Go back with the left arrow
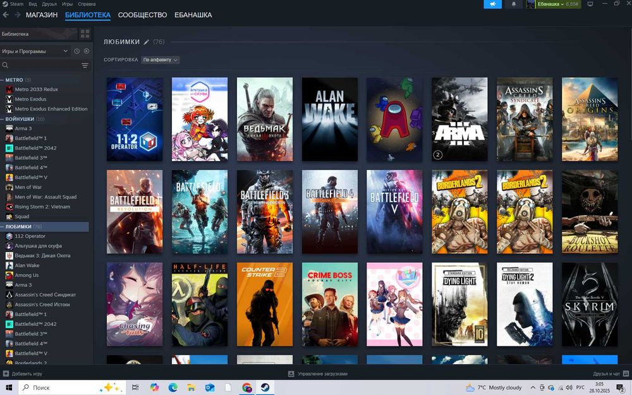The image size is (632, 395). [x=6, y=15]
